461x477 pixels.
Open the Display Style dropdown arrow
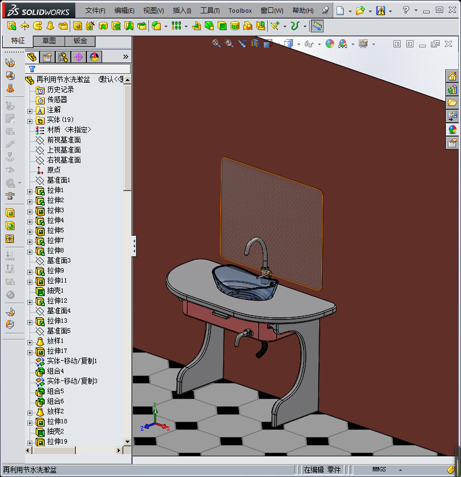[299, 45]
